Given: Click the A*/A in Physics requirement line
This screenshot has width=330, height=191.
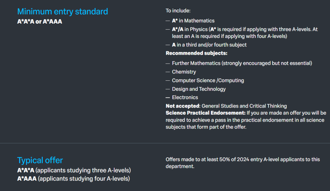Looking at the screenshot, I should 245,33.
